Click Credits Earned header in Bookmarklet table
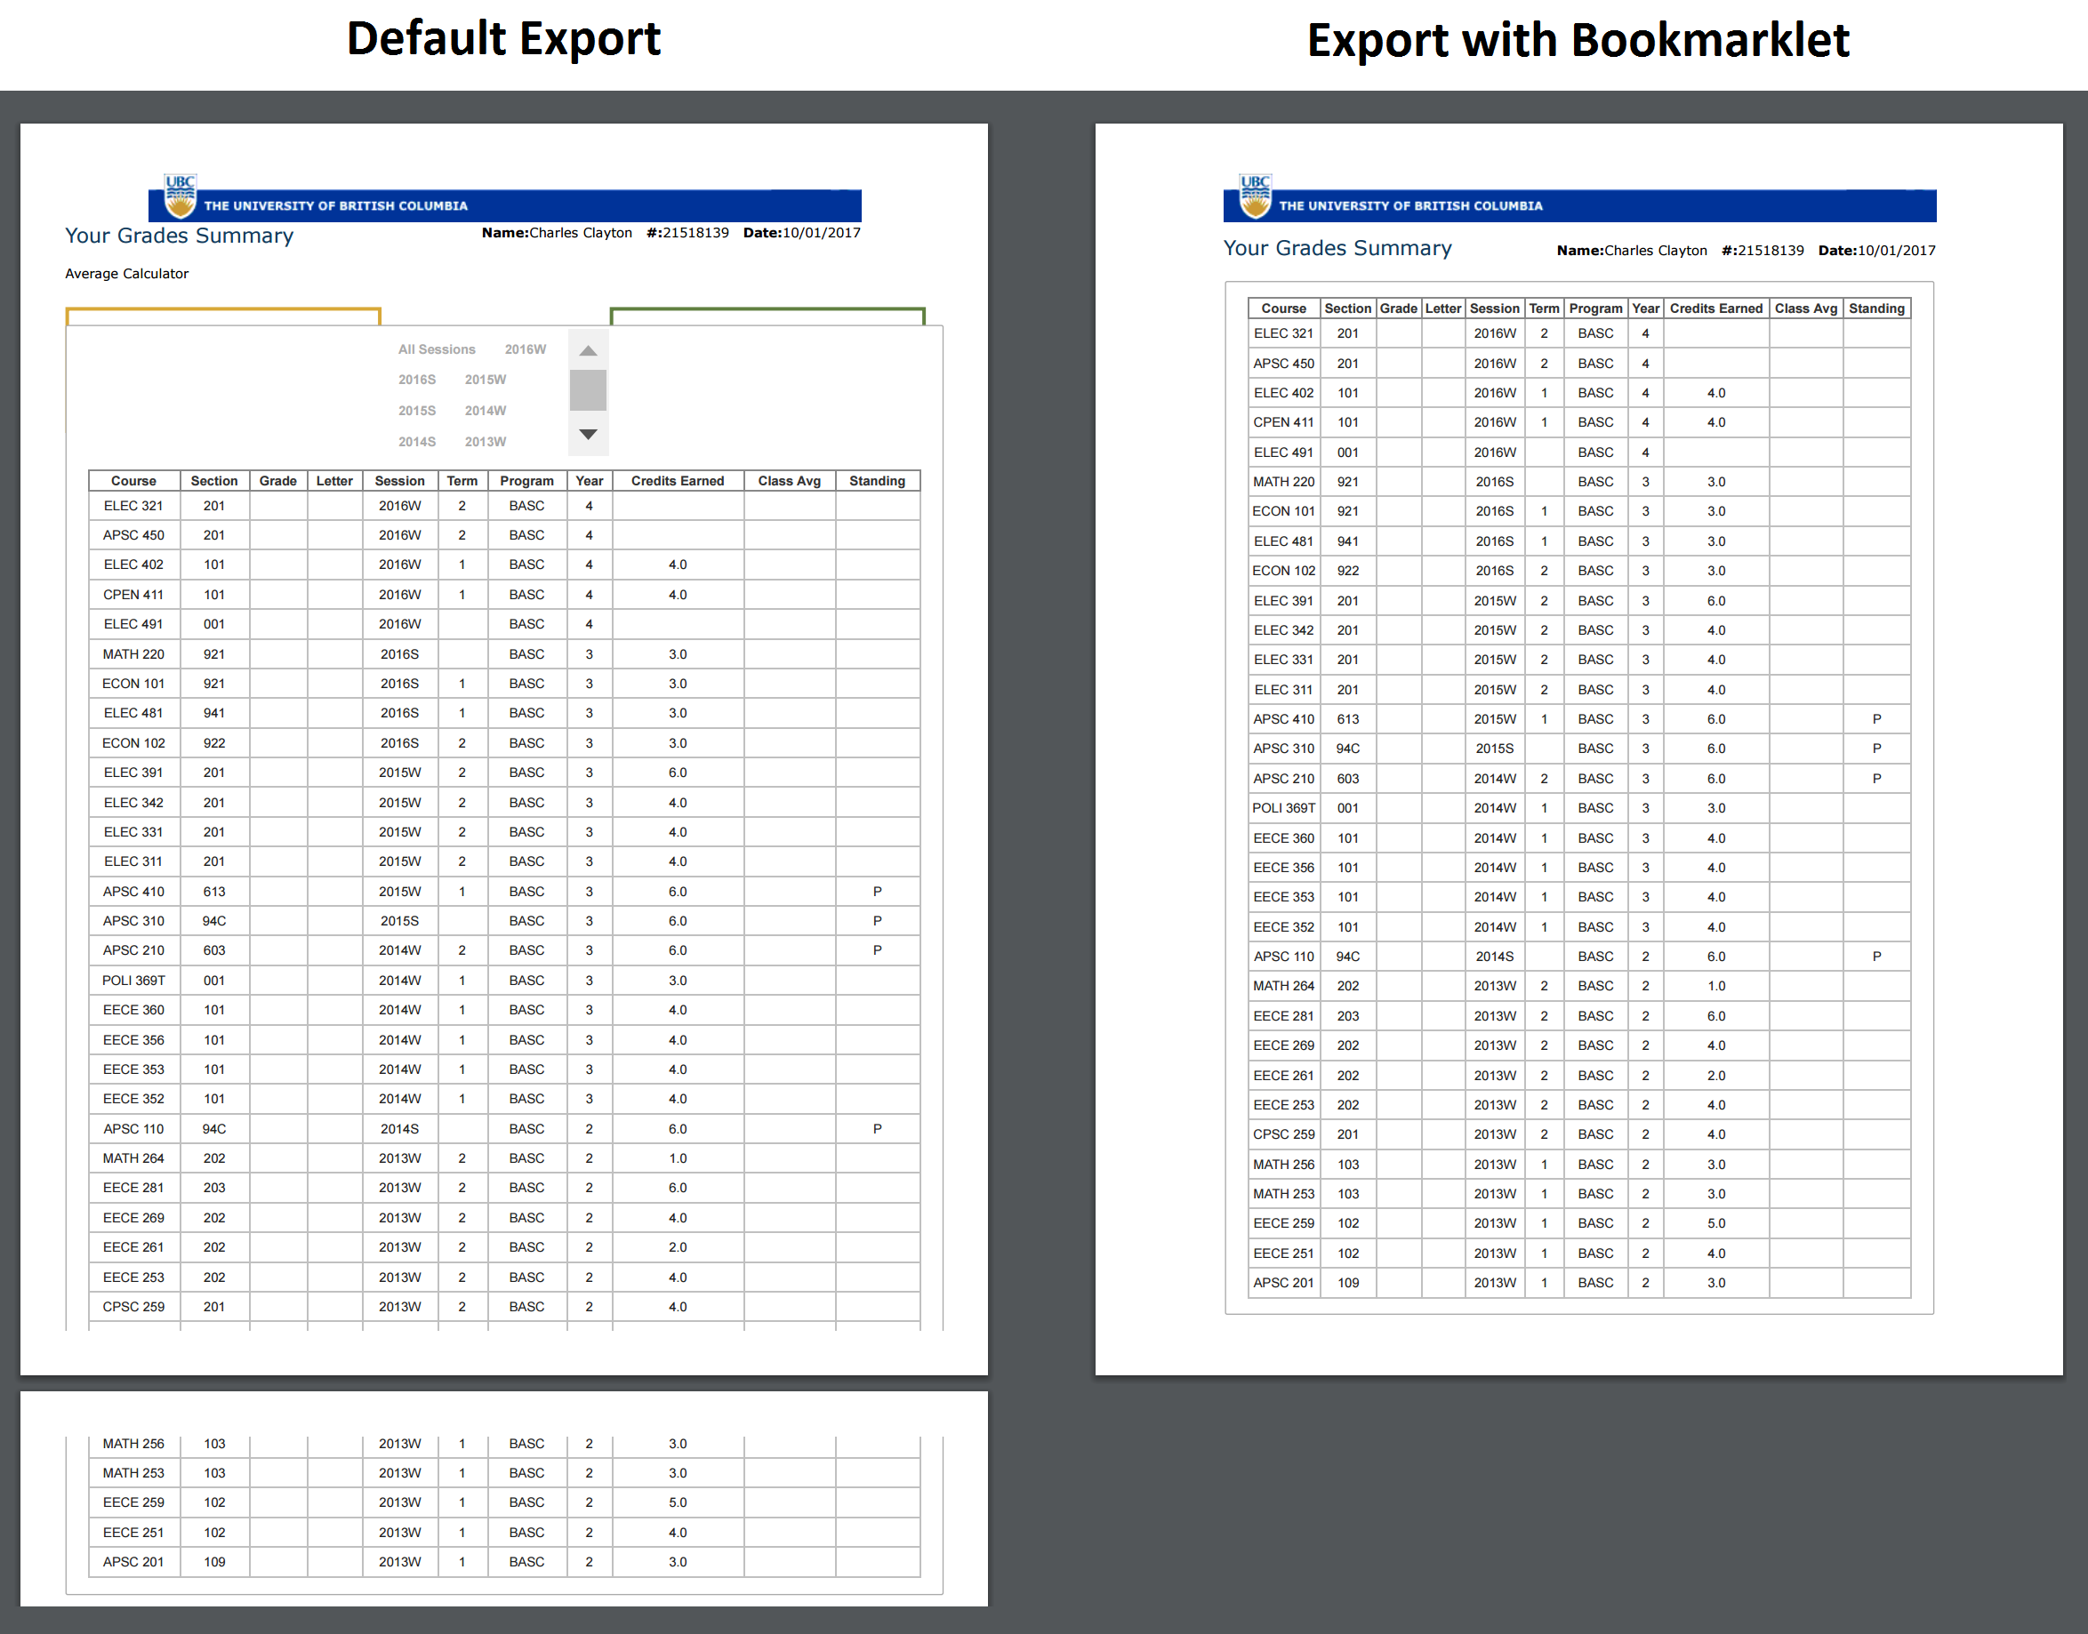This screenshot has height=1634, width=2088. (x=1715, y=308)
